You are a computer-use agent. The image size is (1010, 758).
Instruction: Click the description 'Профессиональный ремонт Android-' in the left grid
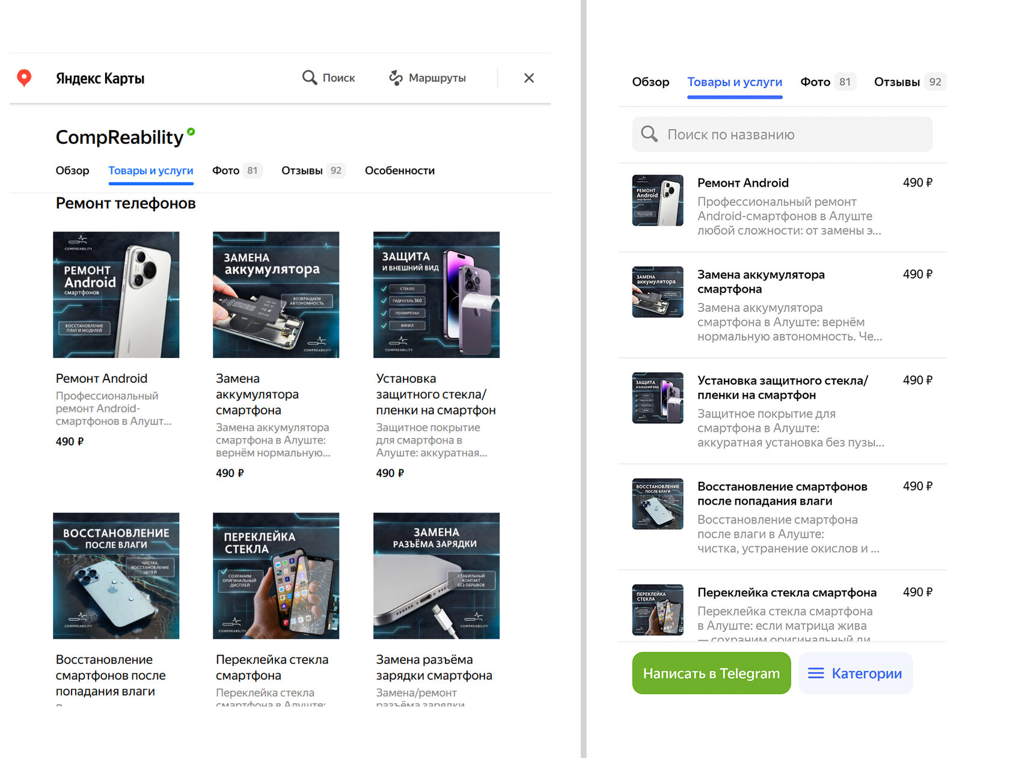[x=114, y=408]
